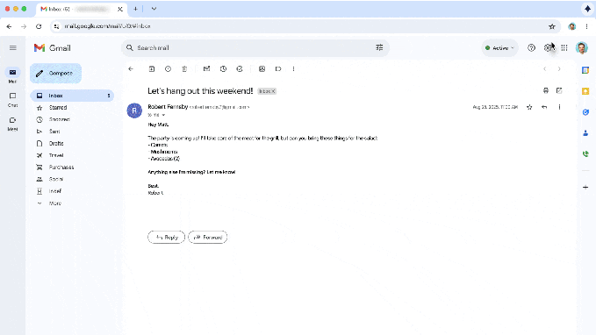Image resolution: width=596 pixels, height=335 pixels.
Task: Open the email in a new window
Action: coord(559,90)
